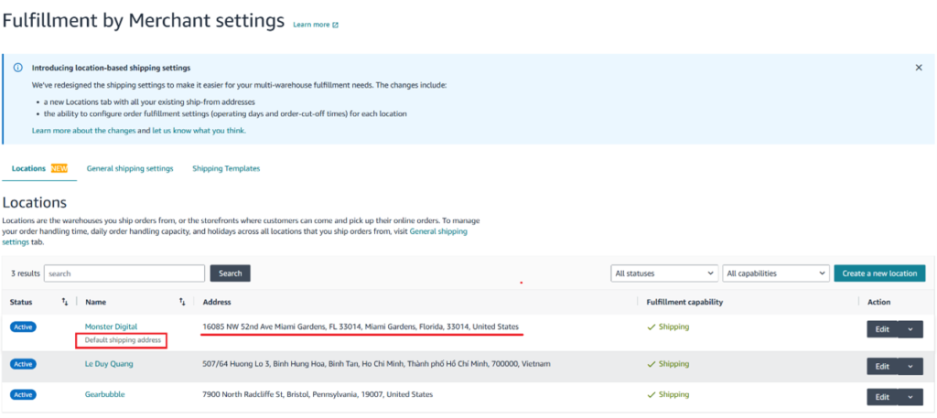Open the Learn more external link

pos(316,25)
